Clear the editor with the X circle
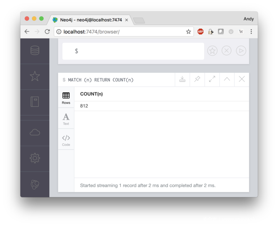The width and height of the screenshot is (278, 226). [x=227, y=51]
